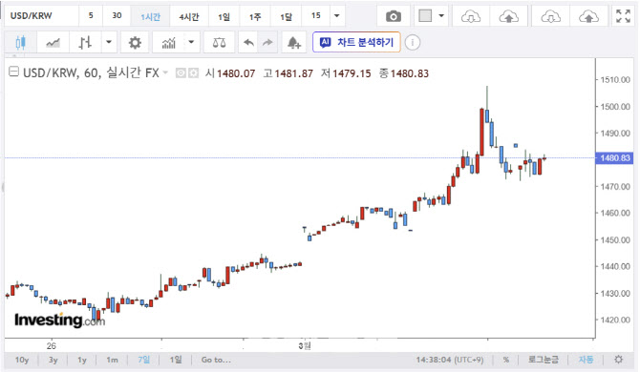The height and width of the screenshot is (372, 640).
Task: Click the legend eye visibility icon
Action: click(x=181, y=72)
